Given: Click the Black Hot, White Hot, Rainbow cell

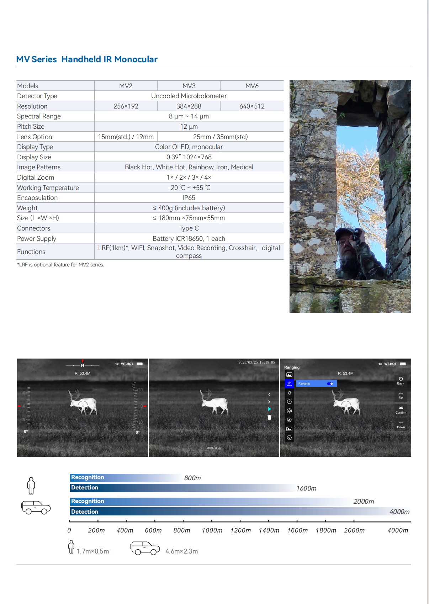Looking at the screenshot, I should pyautogui.click(x=189, y=167).
